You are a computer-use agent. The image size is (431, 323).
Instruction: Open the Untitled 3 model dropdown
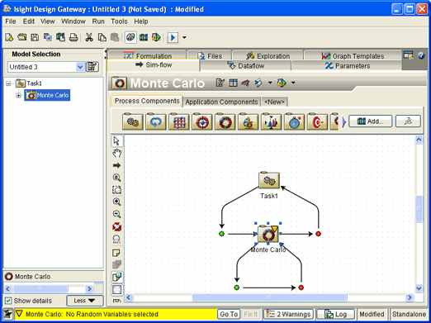(x=80, y=67)
